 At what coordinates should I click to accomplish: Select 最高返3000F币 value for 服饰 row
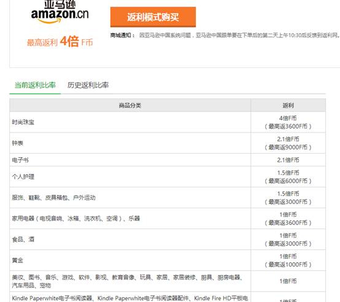point(288,202)
